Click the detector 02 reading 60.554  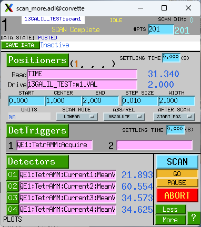[x=137, y=187]
